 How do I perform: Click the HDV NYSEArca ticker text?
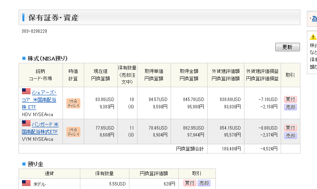[x=37, y=115]
